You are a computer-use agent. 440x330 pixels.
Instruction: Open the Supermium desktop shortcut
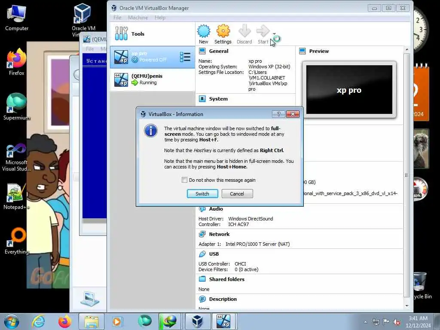pos(17,107)
